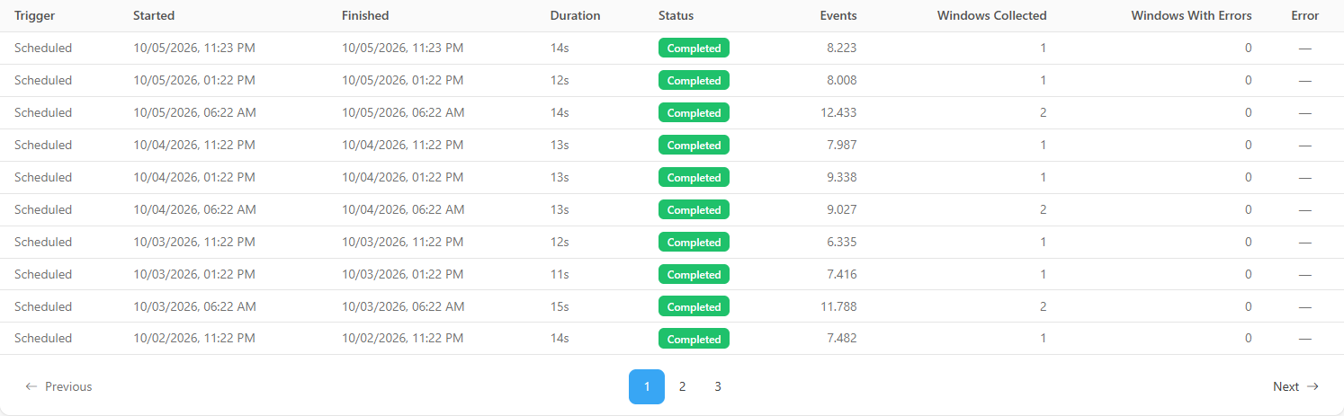Click events value 12.433

(838, 113)
